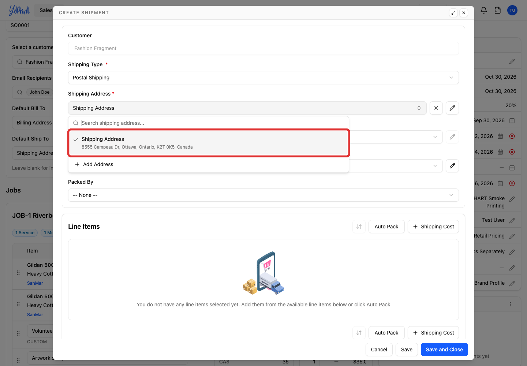The height and width of the screenshot is (366, 527).
Task: Select the 8555 Campeau Dr shipping address option
Action: pyautogui.click(x=209, y=143)
